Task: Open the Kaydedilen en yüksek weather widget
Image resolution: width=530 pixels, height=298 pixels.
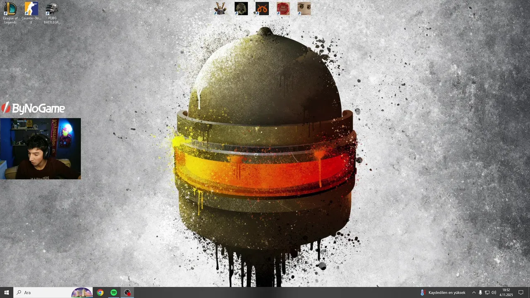Action: coord(443,293)
